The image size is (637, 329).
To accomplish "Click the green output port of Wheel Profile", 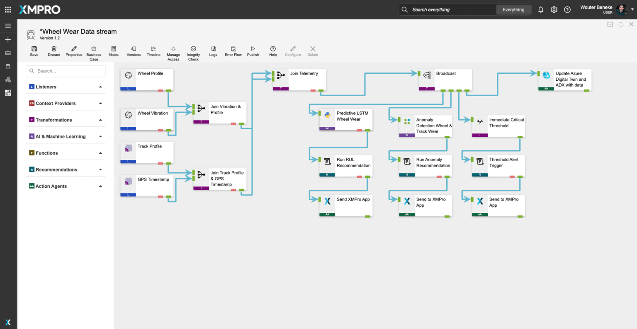I will pos(168,90).
